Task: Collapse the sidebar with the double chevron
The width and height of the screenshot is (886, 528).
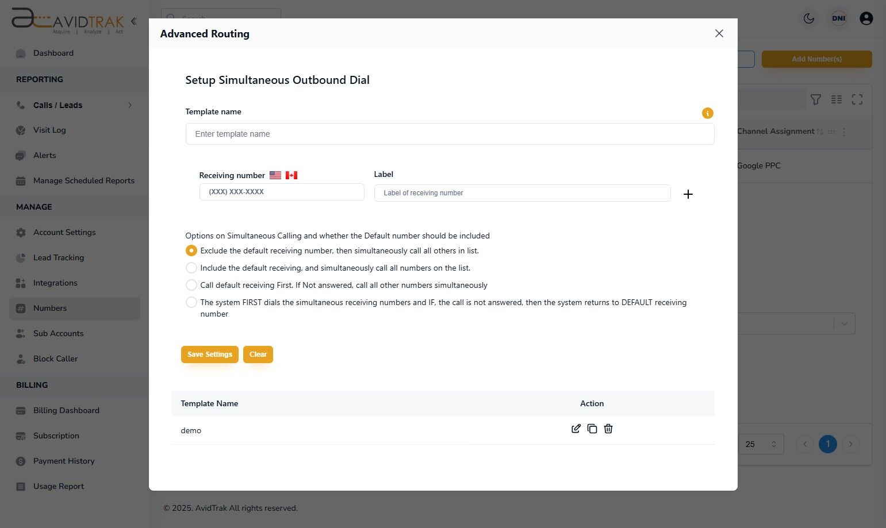Action: coord(133,21)
